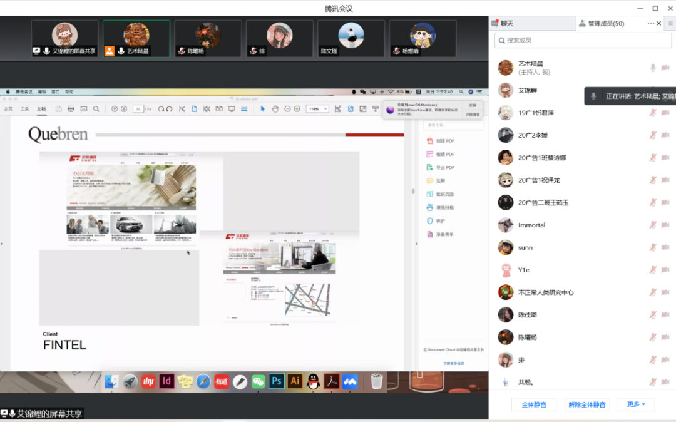This screenshot has height=422, width=676.
Task: Close the members panel with X
Action: tap(658, 23)
